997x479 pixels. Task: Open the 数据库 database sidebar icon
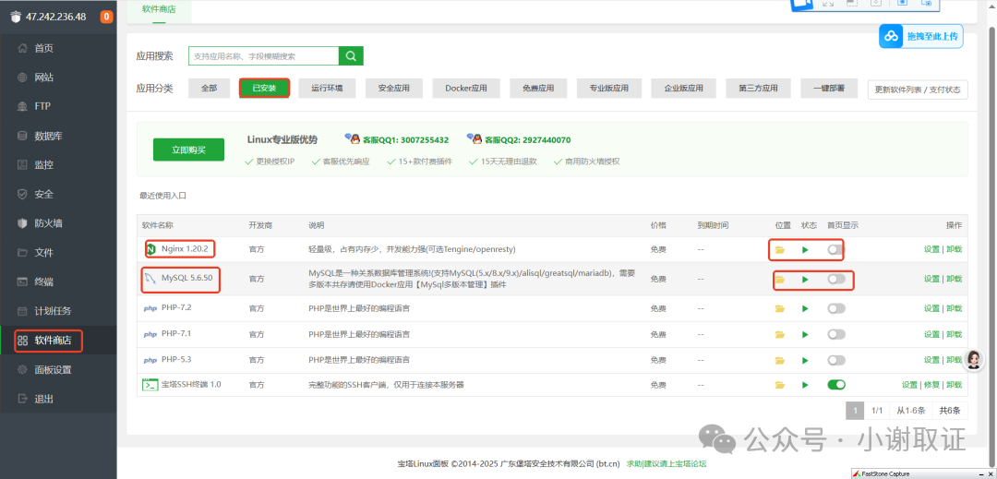click(23, 136)
